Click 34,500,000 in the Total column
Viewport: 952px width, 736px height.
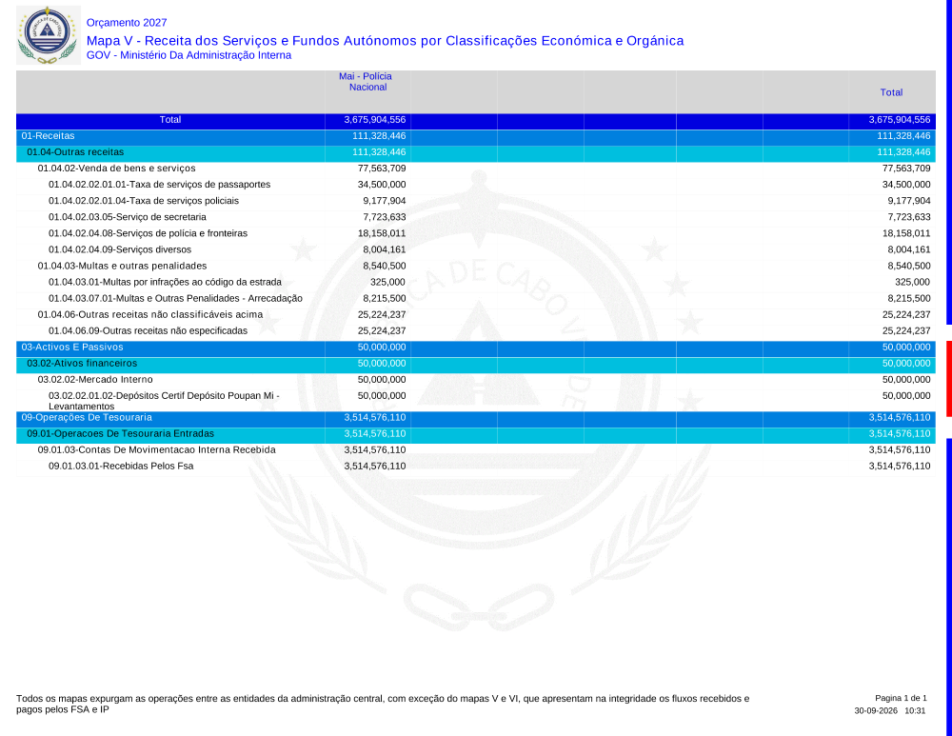pyautogui.click(x=906, y=185)
